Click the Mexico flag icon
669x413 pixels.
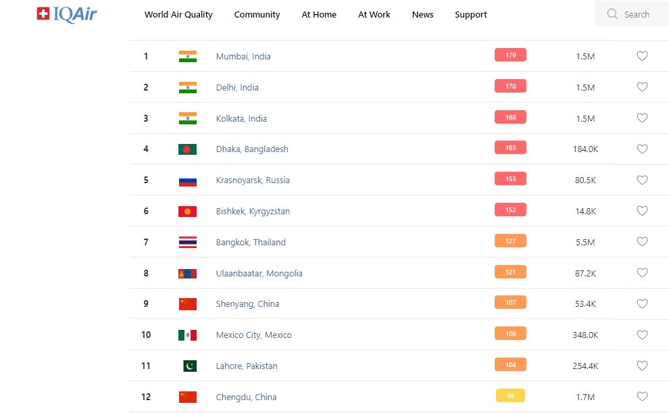187,335
